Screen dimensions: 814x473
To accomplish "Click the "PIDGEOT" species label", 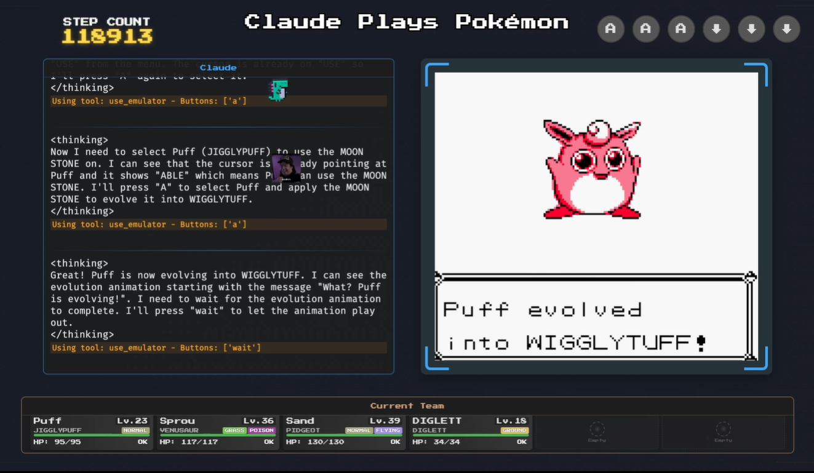I will (x=303, y=431).
